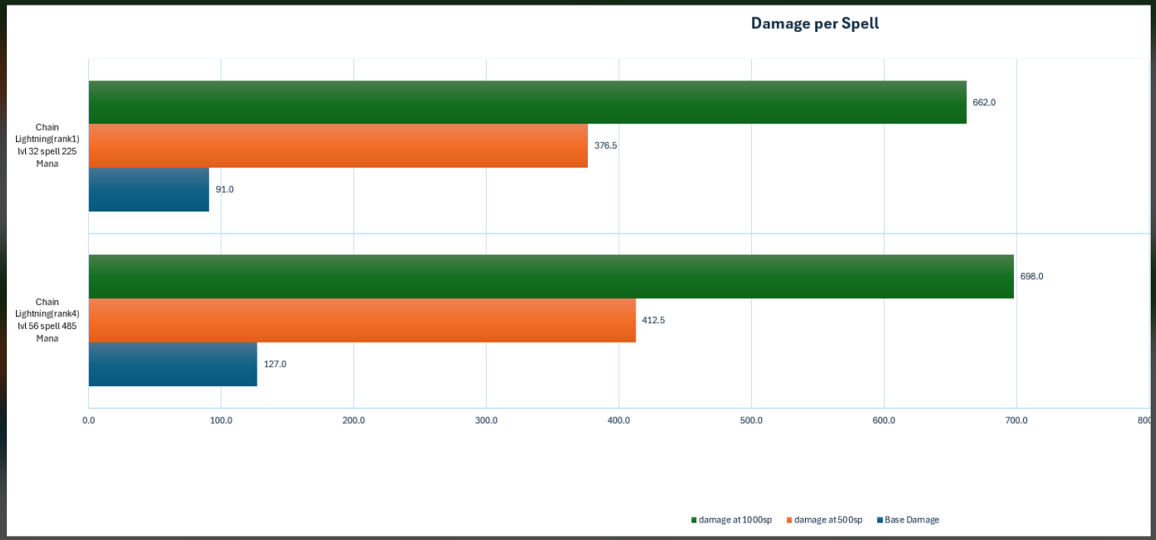Click the orange 412.5 bar for rank4
This screenshot has width=1156, height=540.
pos(362,320)
